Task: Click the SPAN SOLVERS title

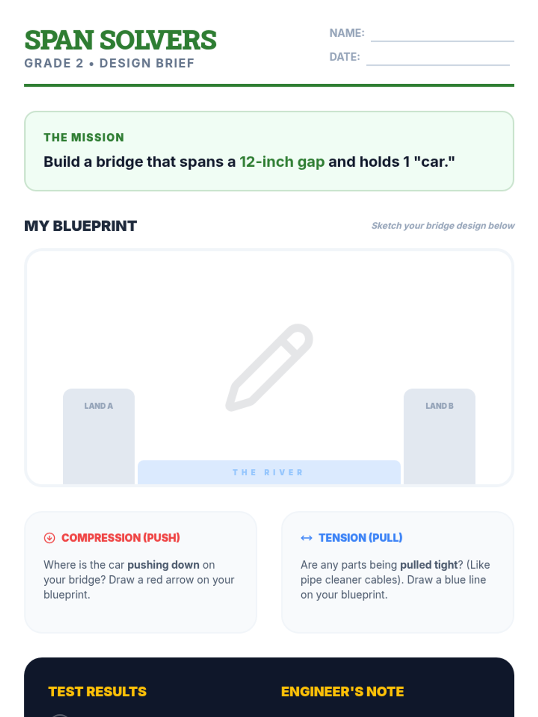Action: point(120,40)
